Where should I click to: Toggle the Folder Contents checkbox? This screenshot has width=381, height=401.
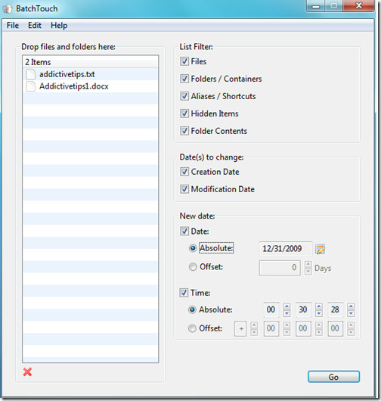tap(184, 131)
